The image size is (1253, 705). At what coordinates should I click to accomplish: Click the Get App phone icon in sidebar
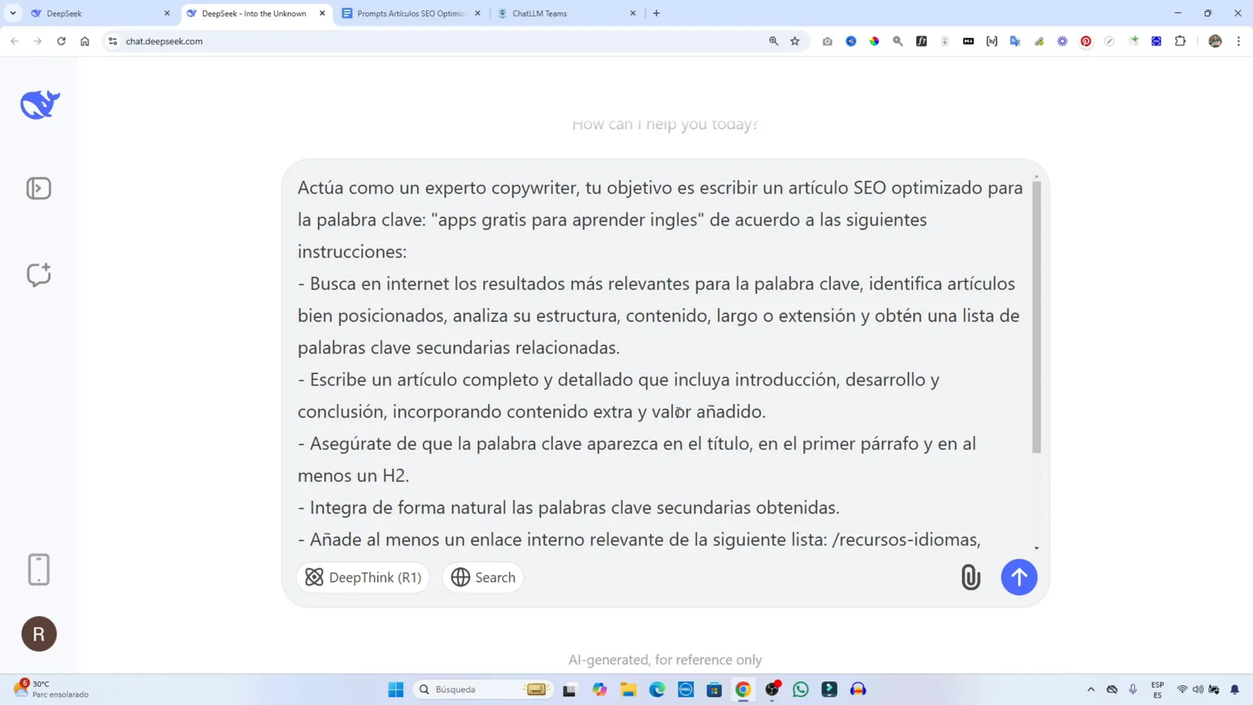pyautogui.click(x=38, y=569)
